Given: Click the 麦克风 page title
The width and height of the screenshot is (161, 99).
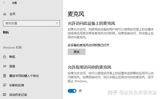Looking at the screenshot, I should (76, 14).
